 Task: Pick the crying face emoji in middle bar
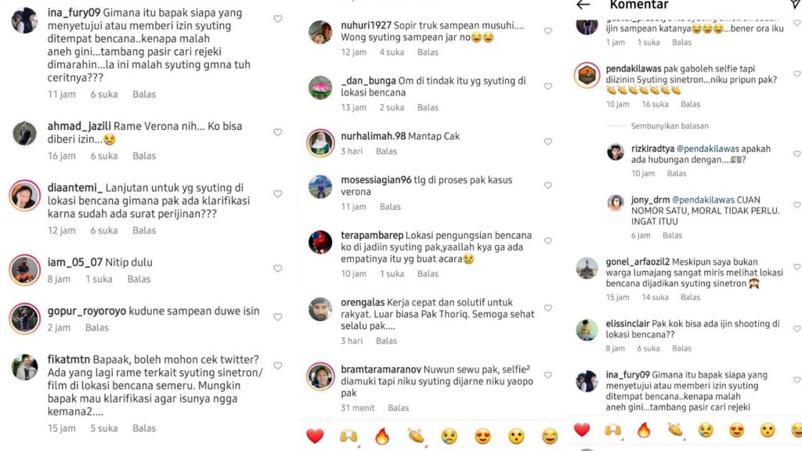(449, 436)
